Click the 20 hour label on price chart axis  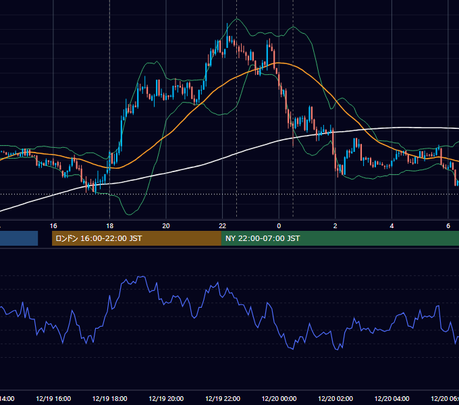point(166,226)
